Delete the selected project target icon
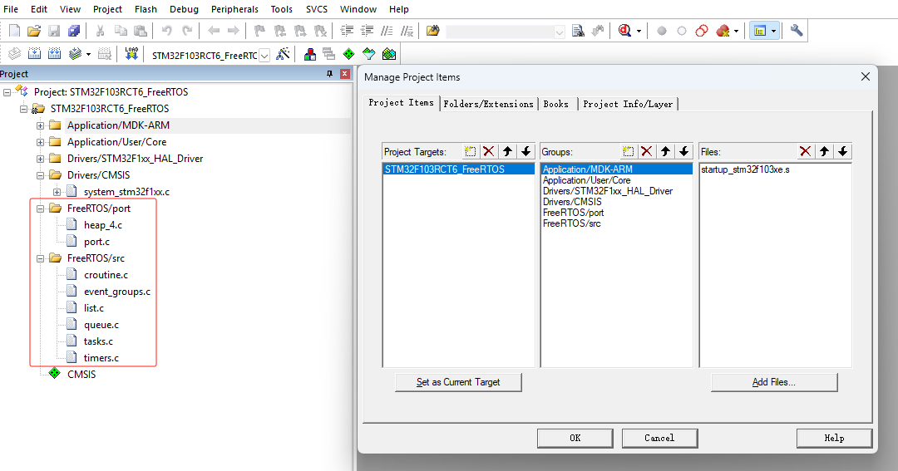The width and height of the screenshot is (898, 471). pyautogui.click(x=489, y=152)
